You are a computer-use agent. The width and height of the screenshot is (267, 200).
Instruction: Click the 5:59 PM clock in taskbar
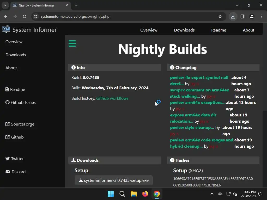(248, 194)
